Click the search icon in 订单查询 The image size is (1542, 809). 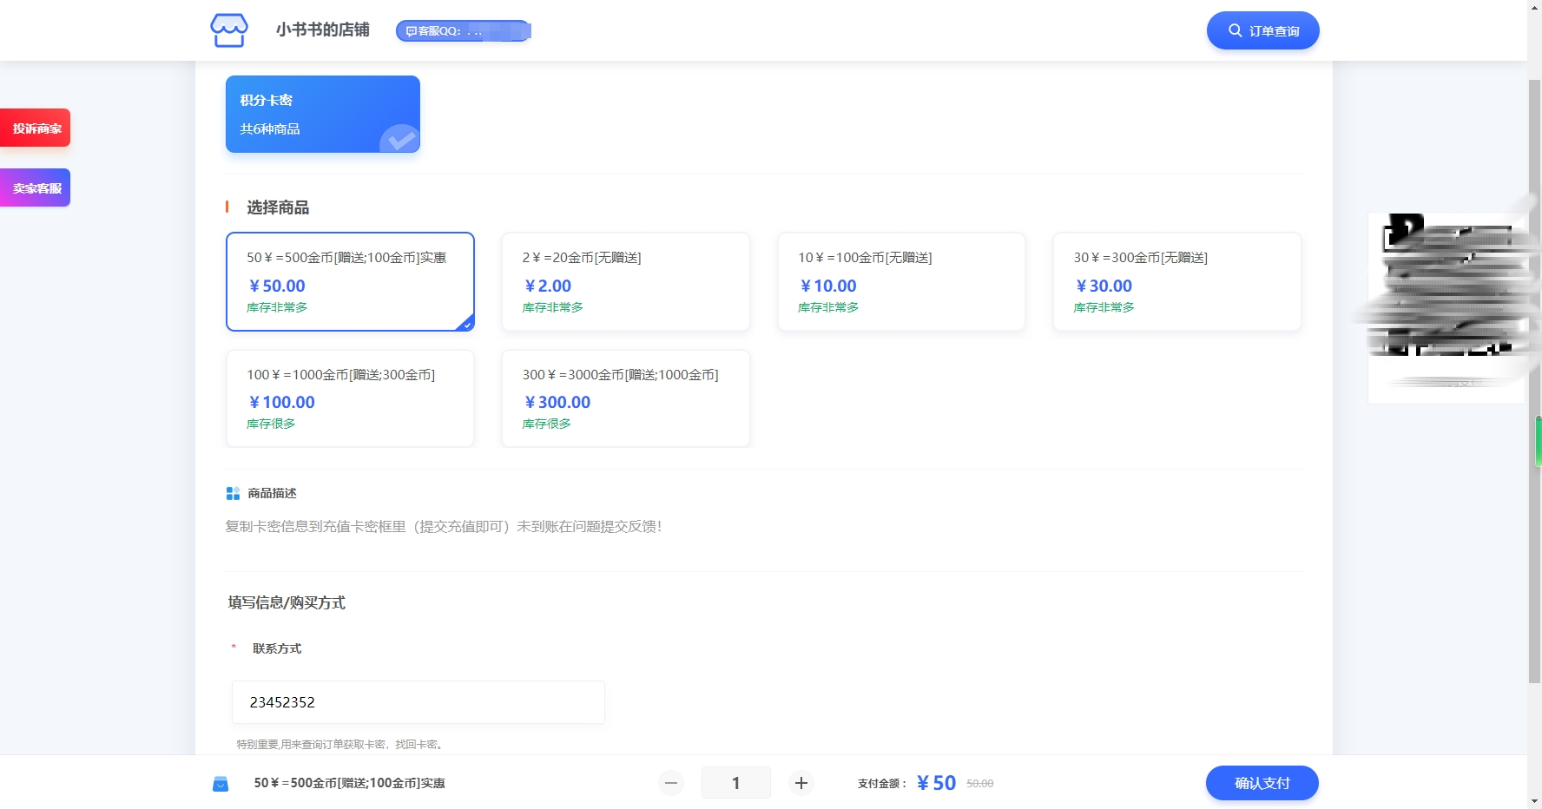pos(1235,30)
